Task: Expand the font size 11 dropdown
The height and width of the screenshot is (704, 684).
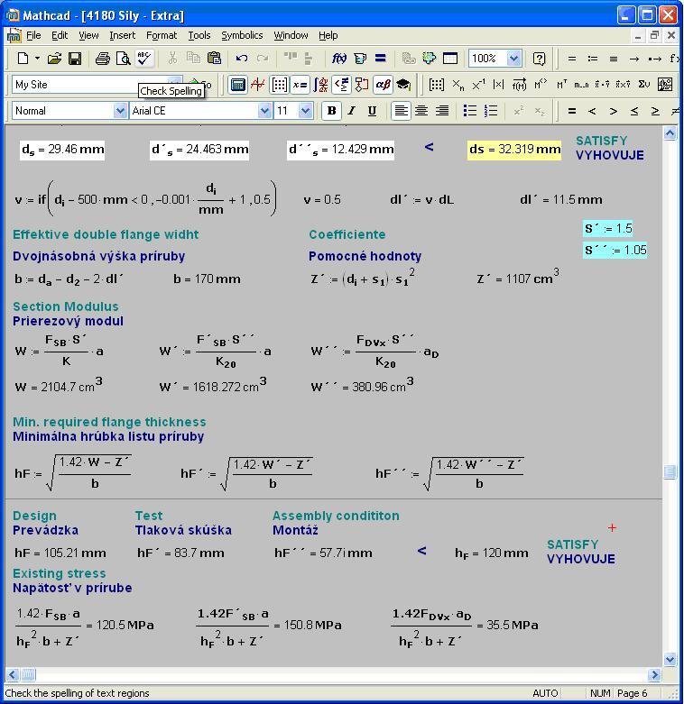Action: 306,111
